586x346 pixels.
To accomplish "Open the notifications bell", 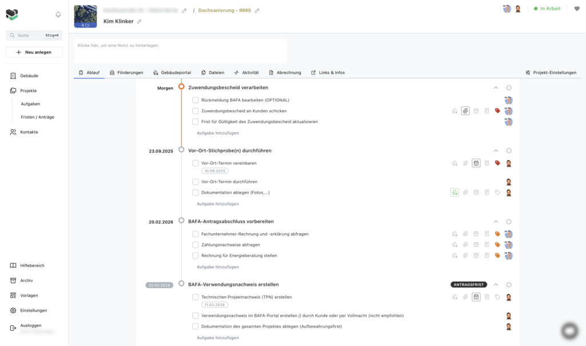I will click(x=58, y=14).
